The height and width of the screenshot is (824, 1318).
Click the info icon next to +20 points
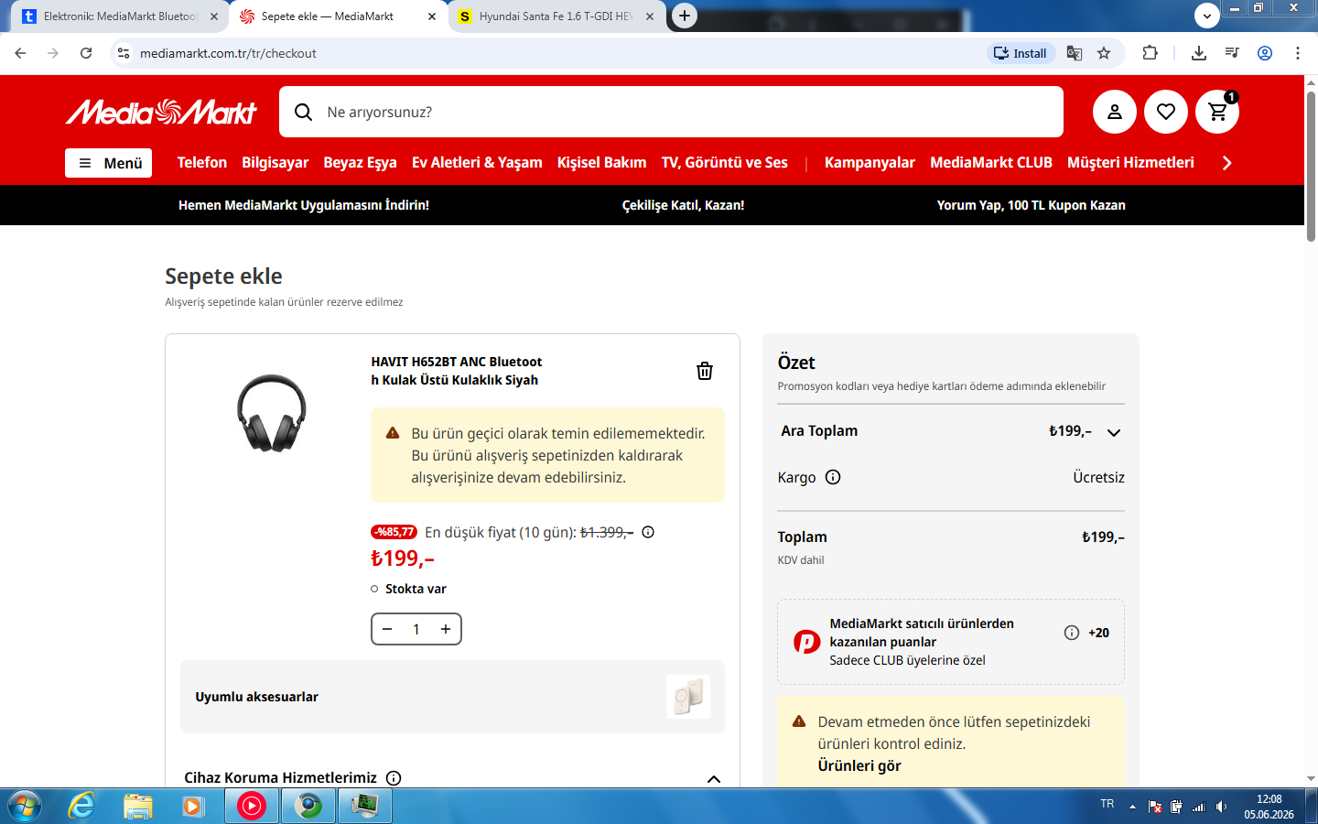click(1072, 633)
